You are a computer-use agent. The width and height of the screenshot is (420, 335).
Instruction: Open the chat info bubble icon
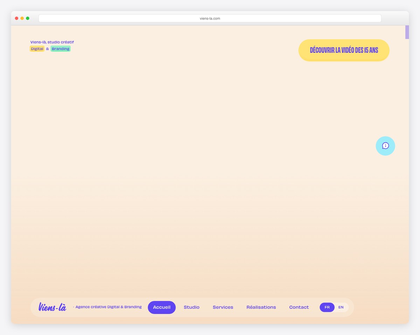pyautogui.click(x=385, y=146)
